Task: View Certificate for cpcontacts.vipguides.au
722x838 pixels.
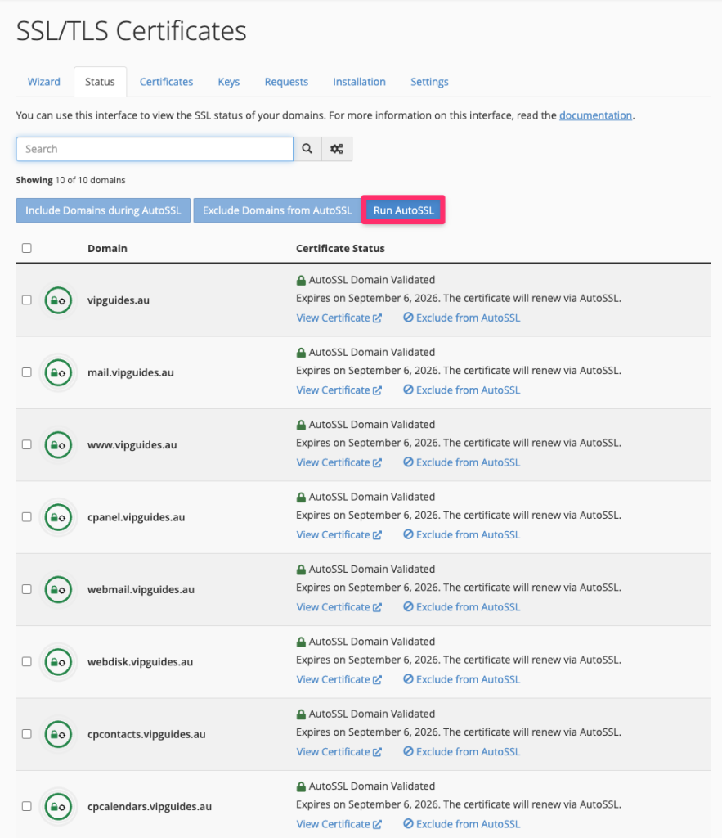Action: pyautogui.click(x=339, y=752)
